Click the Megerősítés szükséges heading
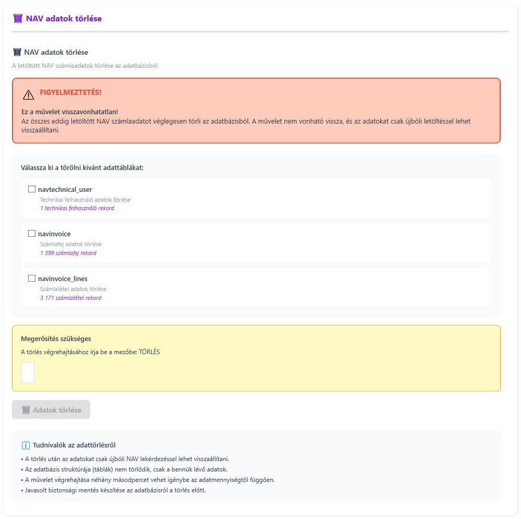The image size is (521, 519). click(x=56, y=339)
